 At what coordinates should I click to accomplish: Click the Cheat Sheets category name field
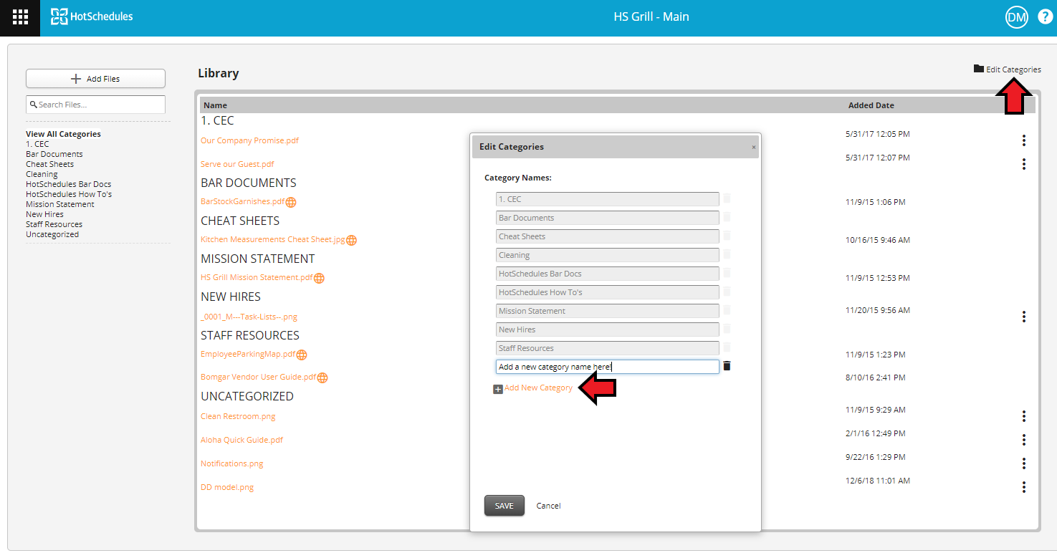coord(607,236)
